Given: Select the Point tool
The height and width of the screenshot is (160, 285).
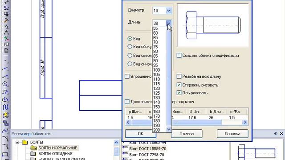Looking at the screenshot, I should (5, 61).
